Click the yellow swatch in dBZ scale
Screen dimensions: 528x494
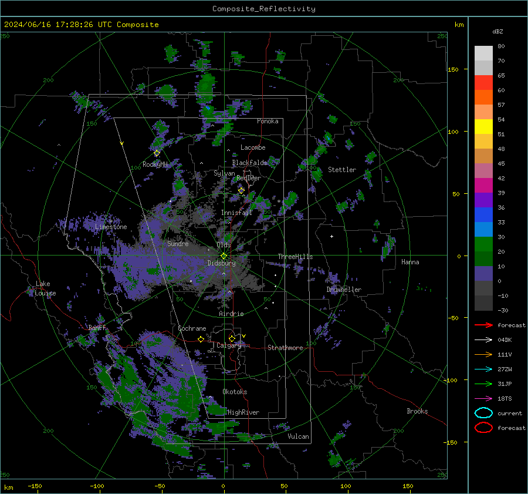coord(483,127)
